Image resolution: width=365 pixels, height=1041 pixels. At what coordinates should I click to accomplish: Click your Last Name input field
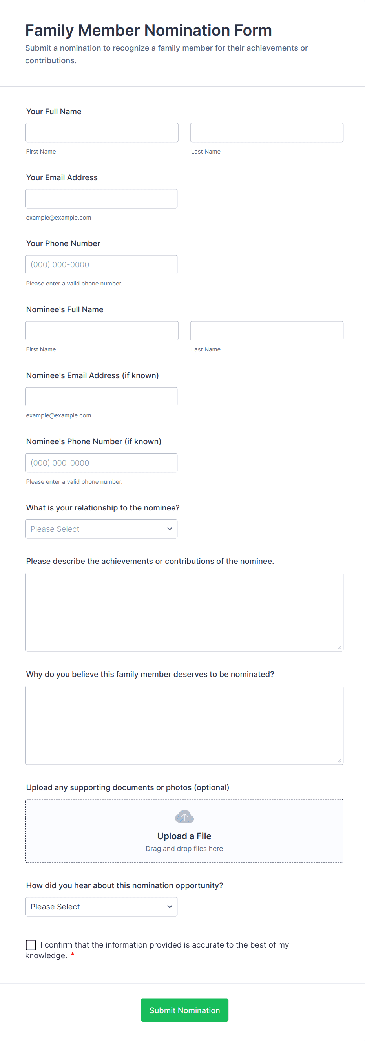click(x=266, y=133)
